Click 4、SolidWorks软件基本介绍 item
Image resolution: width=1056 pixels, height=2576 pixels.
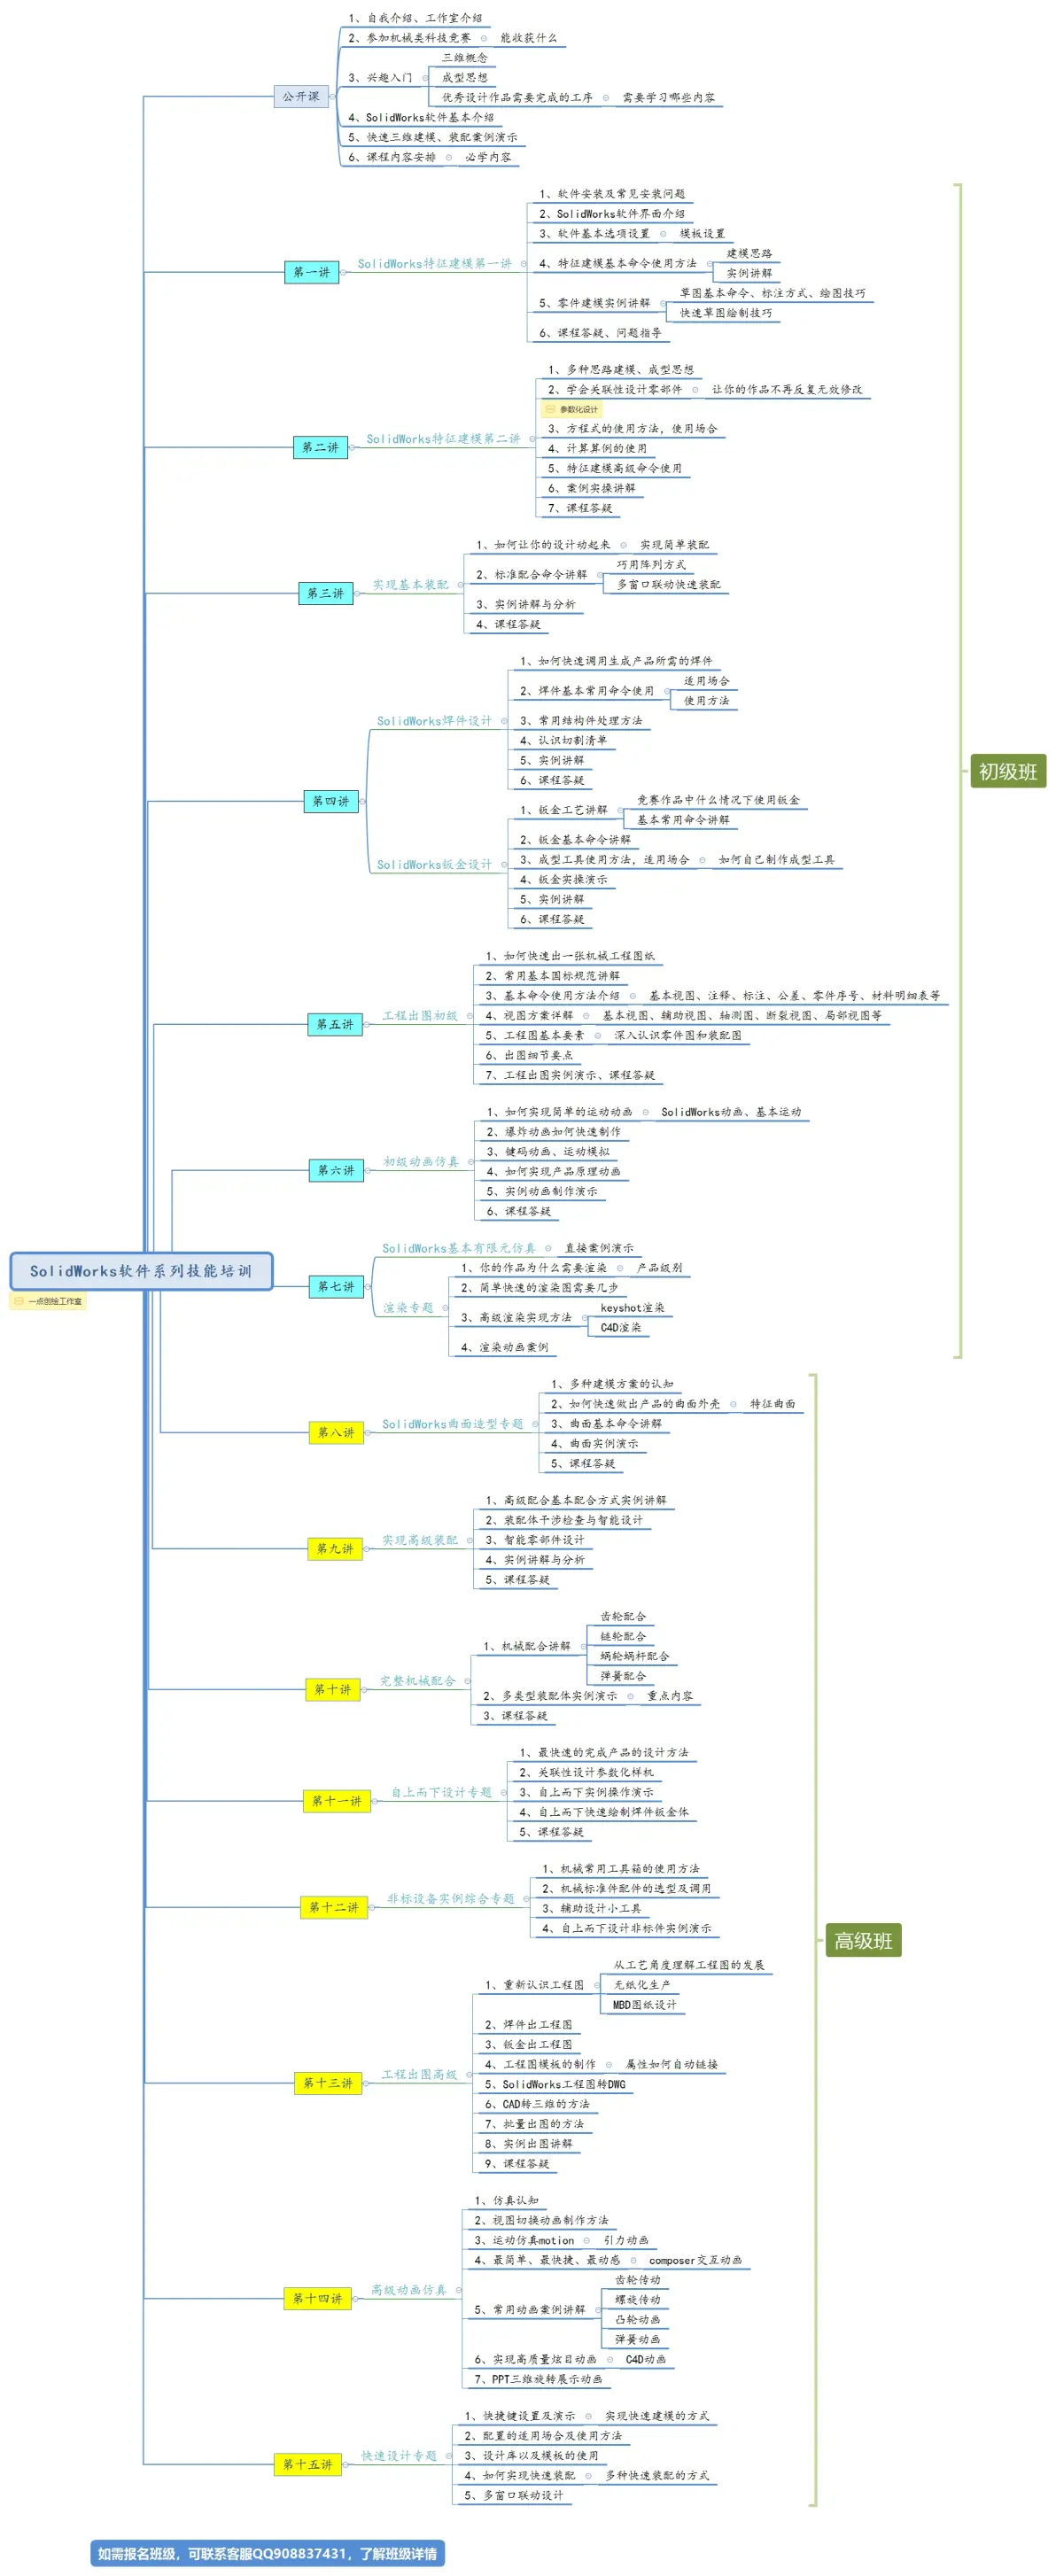(x=421, y=117)
